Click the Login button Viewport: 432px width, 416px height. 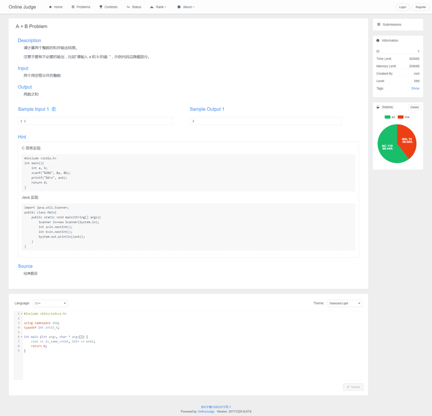[402, 7]
